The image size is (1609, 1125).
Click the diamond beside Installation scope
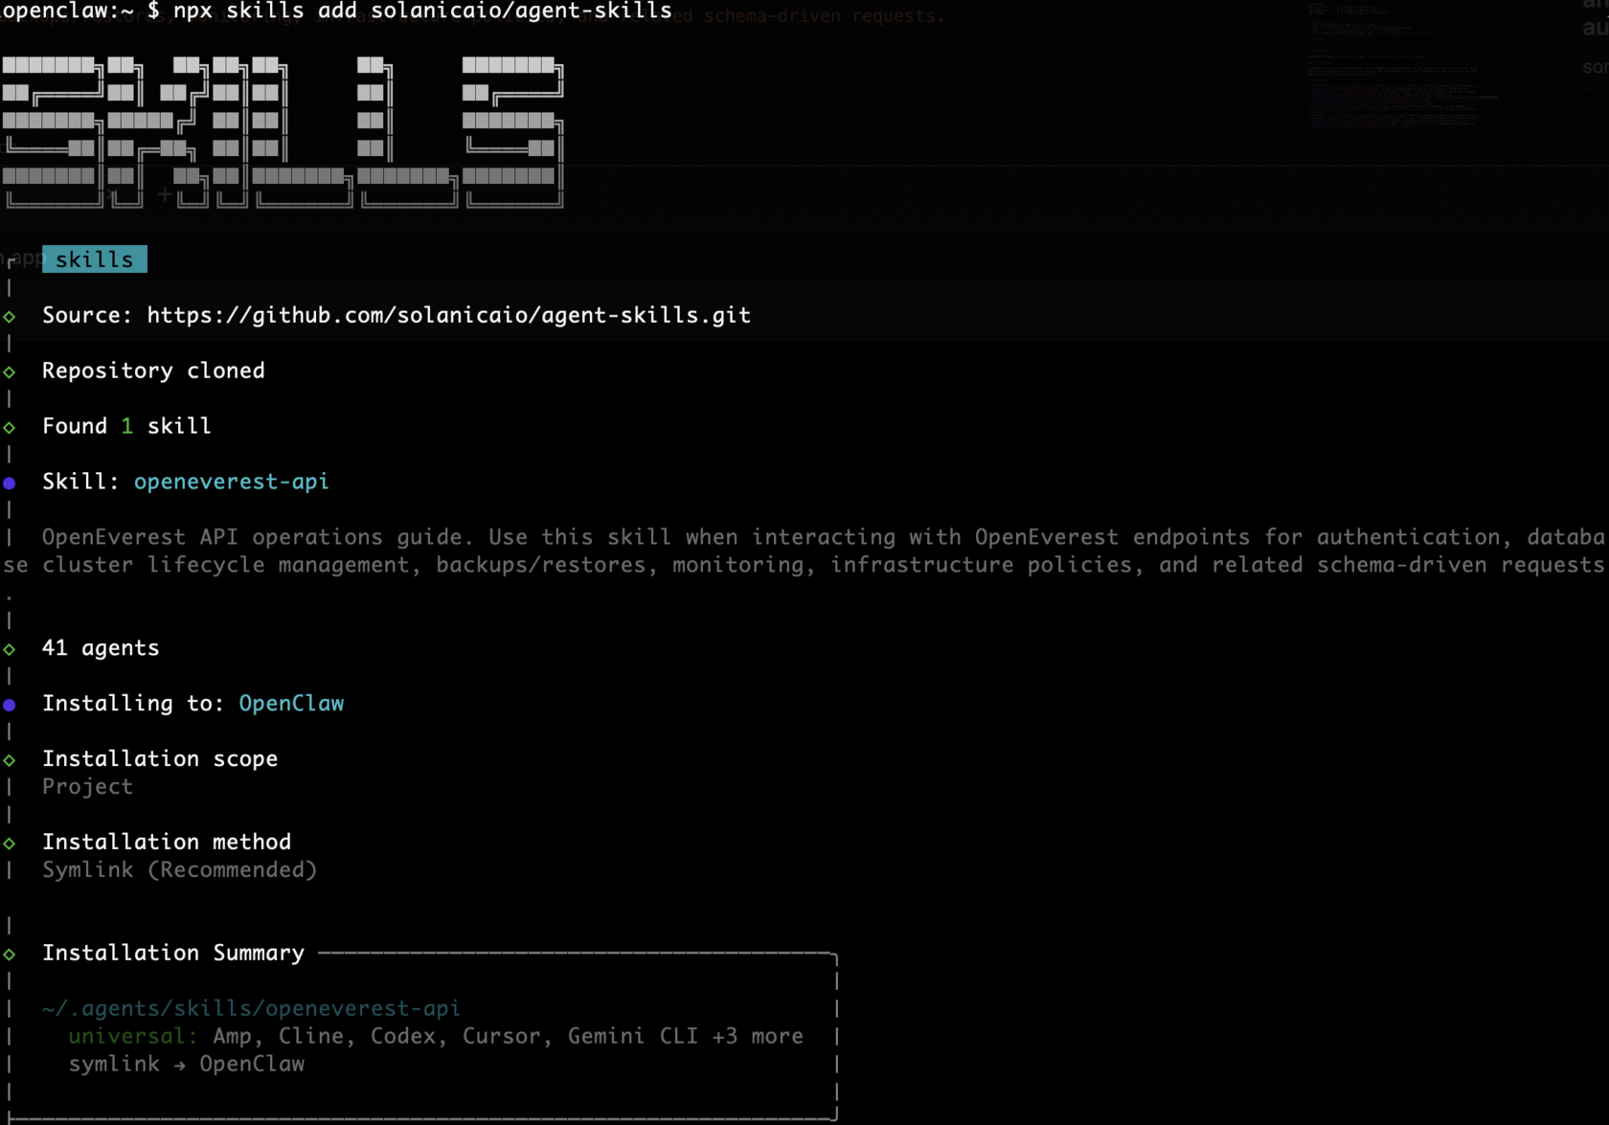coord(11,759)
